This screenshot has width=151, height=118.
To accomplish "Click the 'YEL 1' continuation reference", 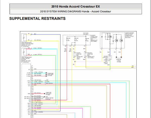I will coord(134,66).
